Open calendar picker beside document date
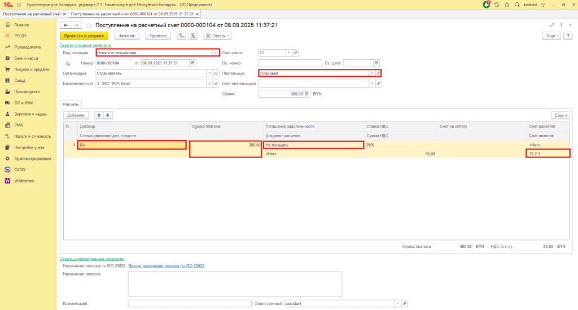Image resolution: width=578 pixels, height=310 pixels. tap(193, 63)
